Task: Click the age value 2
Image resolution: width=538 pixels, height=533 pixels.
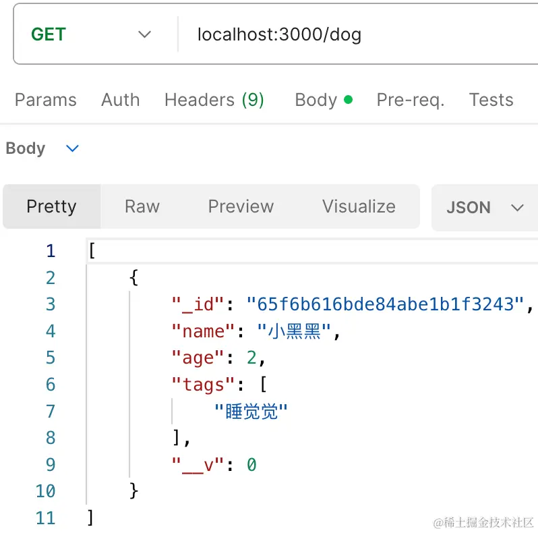Action: 251,358
